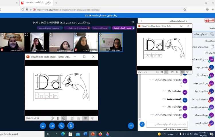Viewport: 215px width, 137px height.
Task: Click Slide Show icon in large PowerPoint status bar
Action: 92,118
